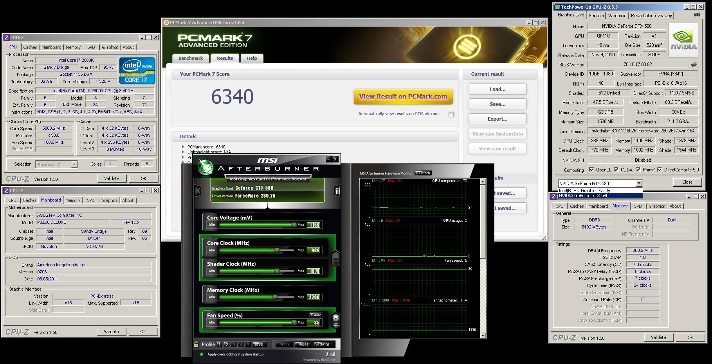Click the Afterburner Reset button
Viewport: 712px width, 364px height.
point(303,344)
